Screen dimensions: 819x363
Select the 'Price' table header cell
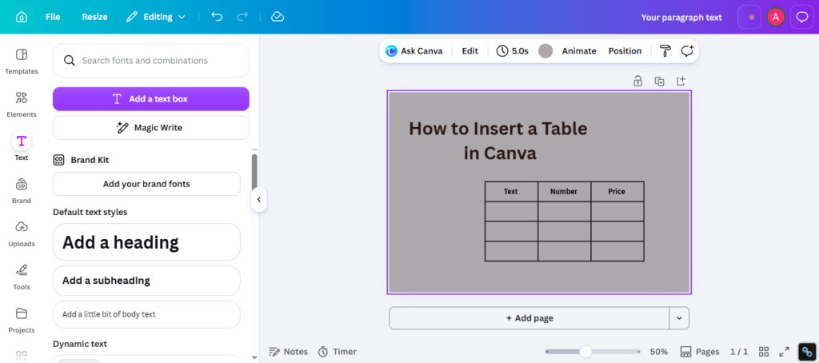pyautogui.click(x=617, y=192)
